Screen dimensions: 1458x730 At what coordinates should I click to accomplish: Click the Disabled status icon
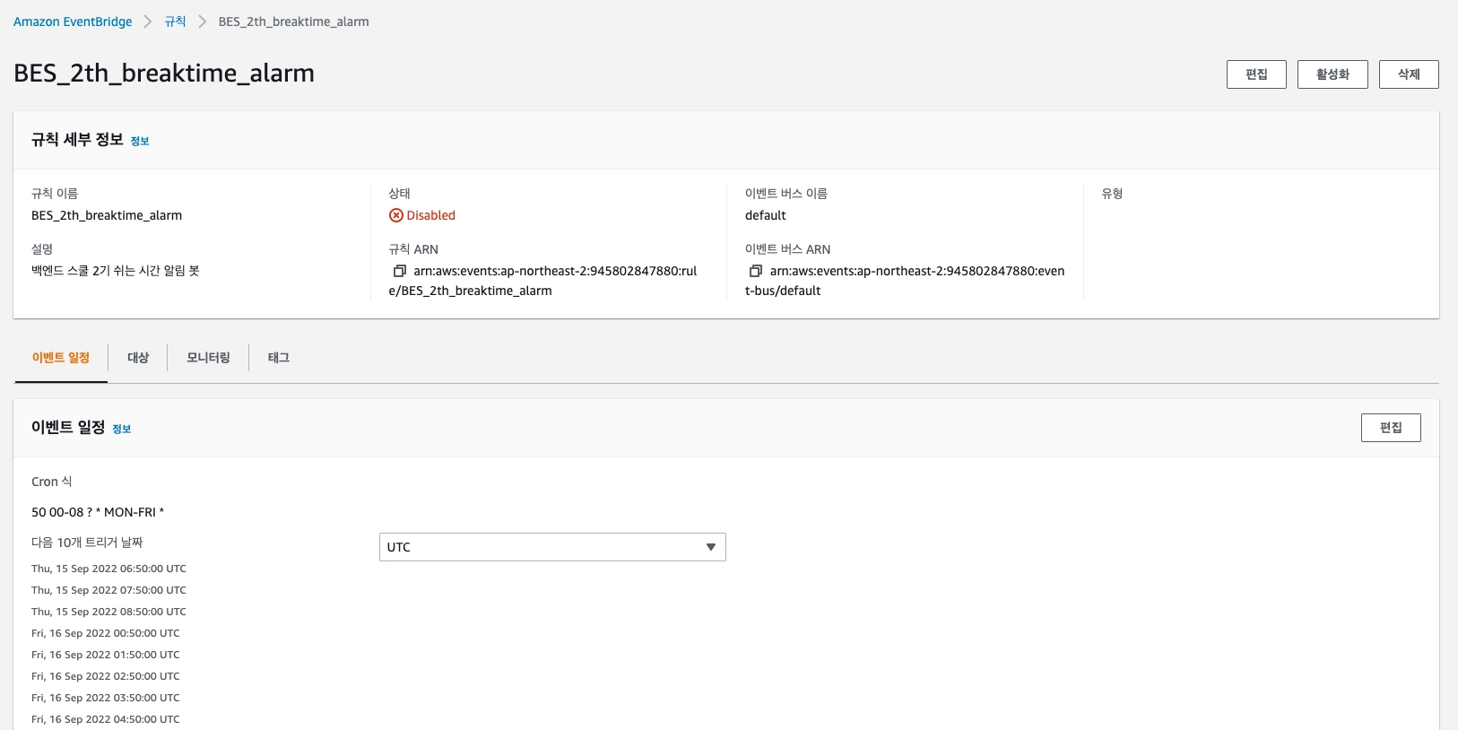pos(395,215)
